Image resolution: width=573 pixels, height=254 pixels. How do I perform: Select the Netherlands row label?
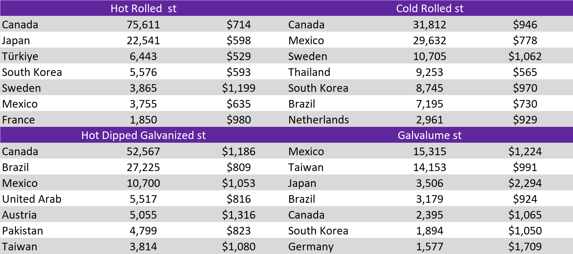[x=318, y=120]
